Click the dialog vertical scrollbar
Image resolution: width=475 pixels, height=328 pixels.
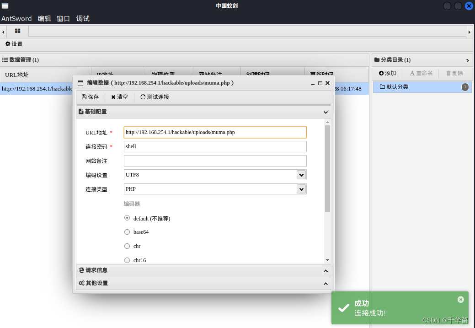327,168
